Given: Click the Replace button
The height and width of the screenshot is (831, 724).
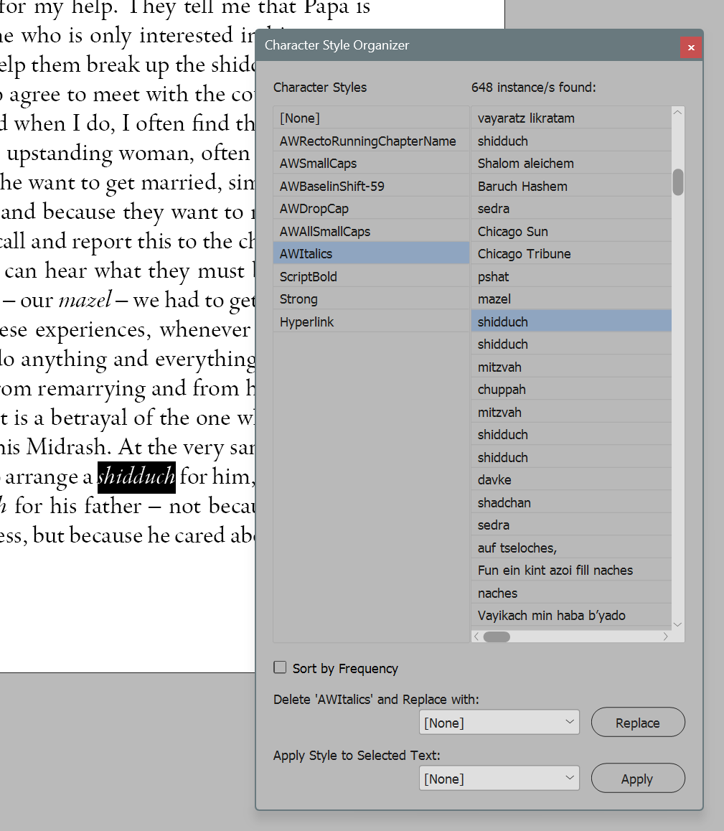Looking at the screenshot, I should click(638, 723).
